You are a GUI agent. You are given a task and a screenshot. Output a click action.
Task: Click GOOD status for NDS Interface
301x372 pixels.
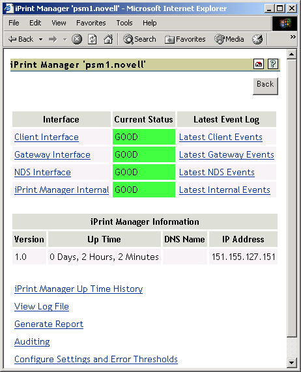(x=144, y=172)
